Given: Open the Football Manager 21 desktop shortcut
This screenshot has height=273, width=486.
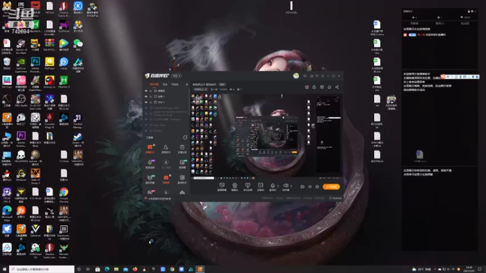Looking at the screenshot, I should (x=78, y=121).
